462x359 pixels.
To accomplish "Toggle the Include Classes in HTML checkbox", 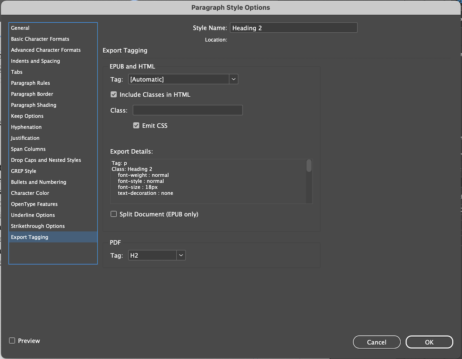I will [x=114, y=94].
